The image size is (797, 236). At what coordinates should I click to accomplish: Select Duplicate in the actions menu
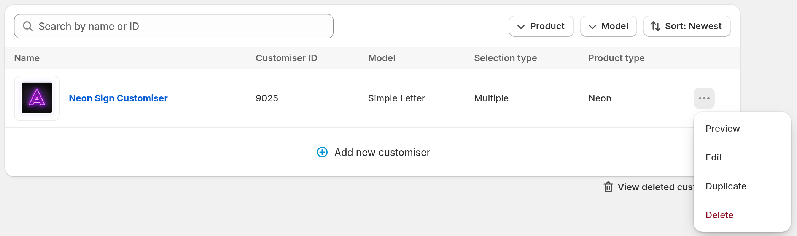click(x=726, y=186)
